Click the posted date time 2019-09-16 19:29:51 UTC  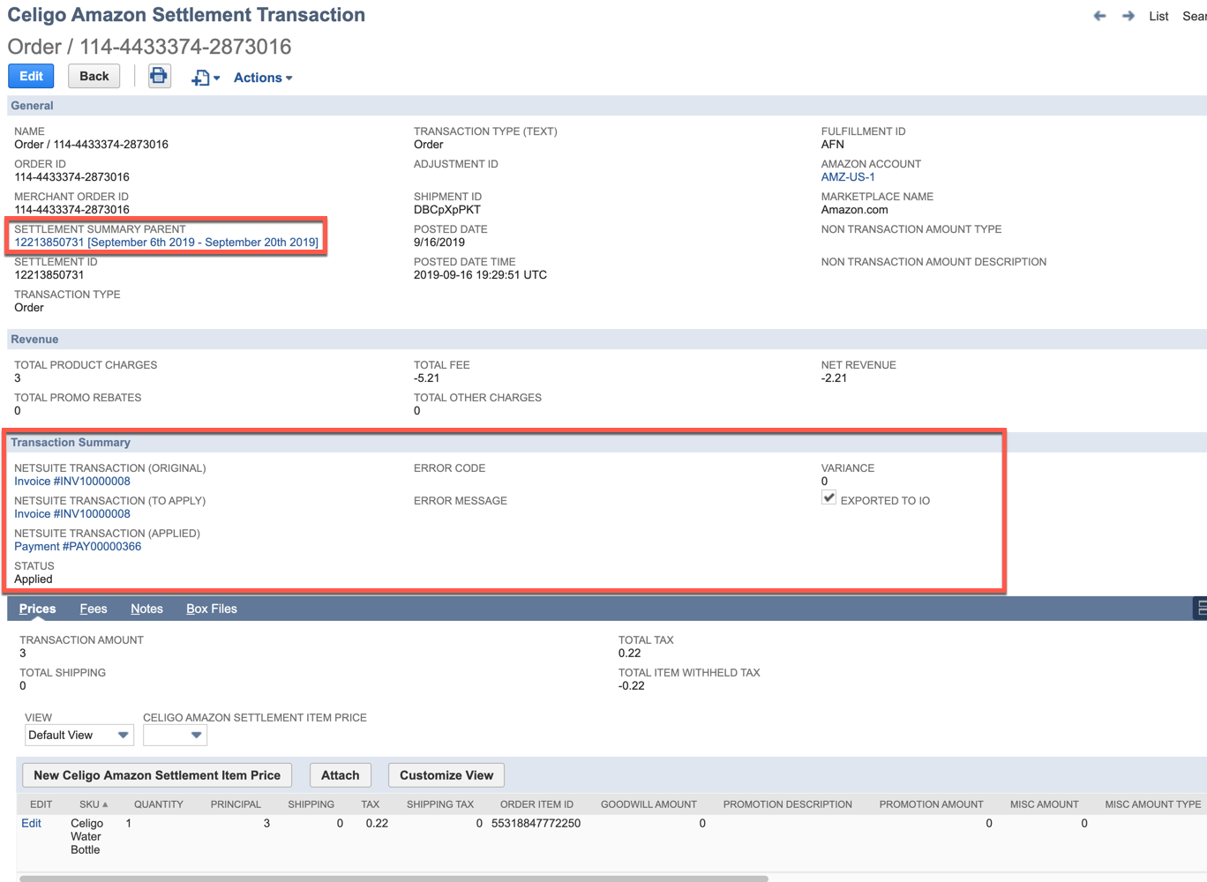(480, 275)
